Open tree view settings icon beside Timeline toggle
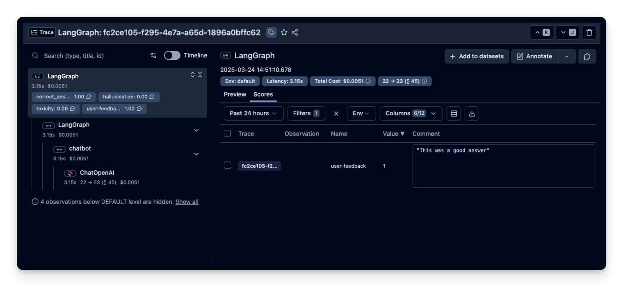 [153, 55]
